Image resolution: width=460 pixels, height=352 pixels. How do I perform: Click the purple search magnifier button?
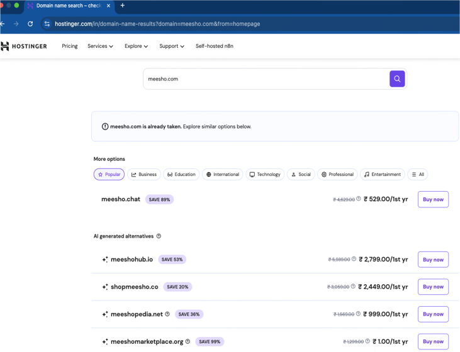(x=397, y=79)
